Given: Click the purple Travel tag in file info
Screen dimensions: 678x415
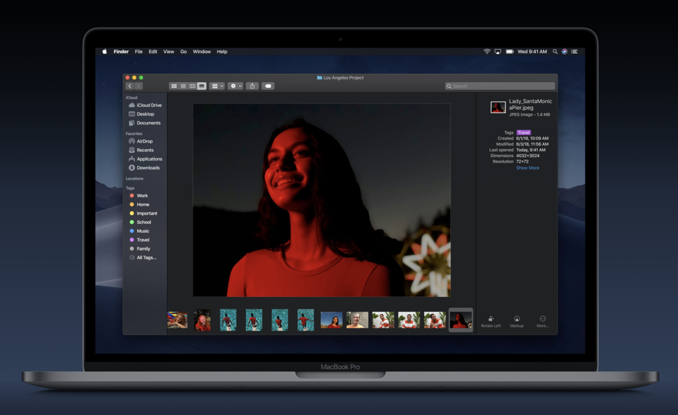Looking at the screenshot, I should (x=523, y=133).
